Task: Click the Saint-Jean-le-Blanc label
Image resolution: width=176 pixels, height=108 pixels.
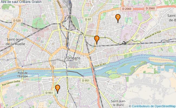Action: click(118, 103)
